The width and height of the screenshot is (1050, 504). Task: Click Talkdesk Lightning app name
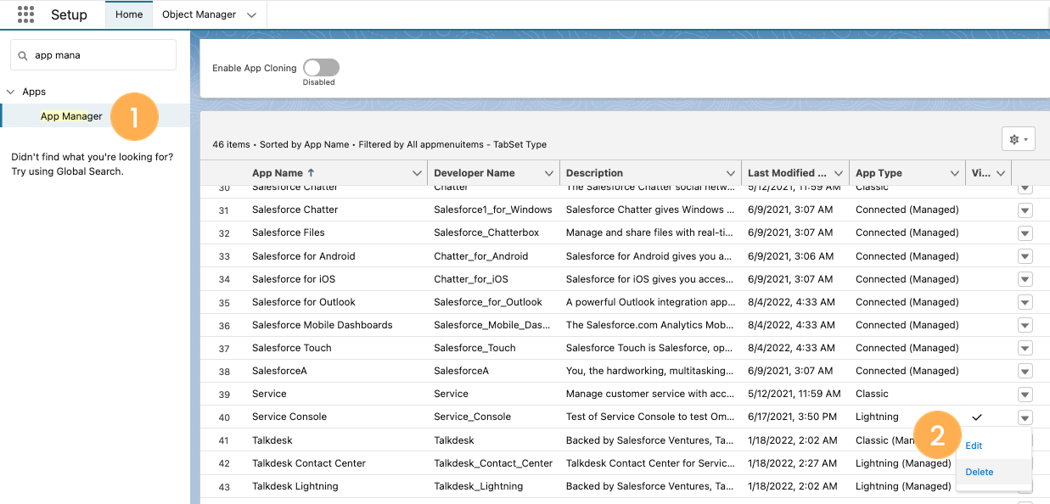click(x=295, y=486)
